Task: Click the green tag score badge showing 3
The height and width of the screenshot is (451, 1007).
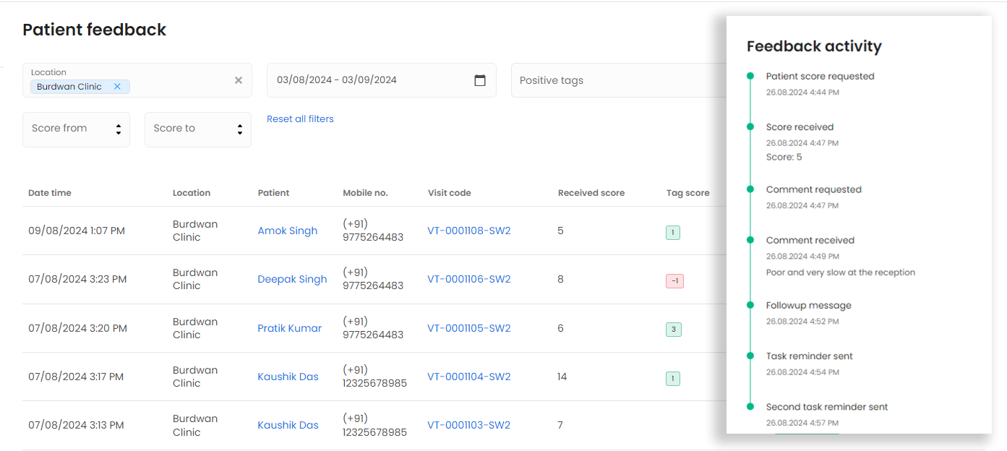Action: (x=673, y=330)
